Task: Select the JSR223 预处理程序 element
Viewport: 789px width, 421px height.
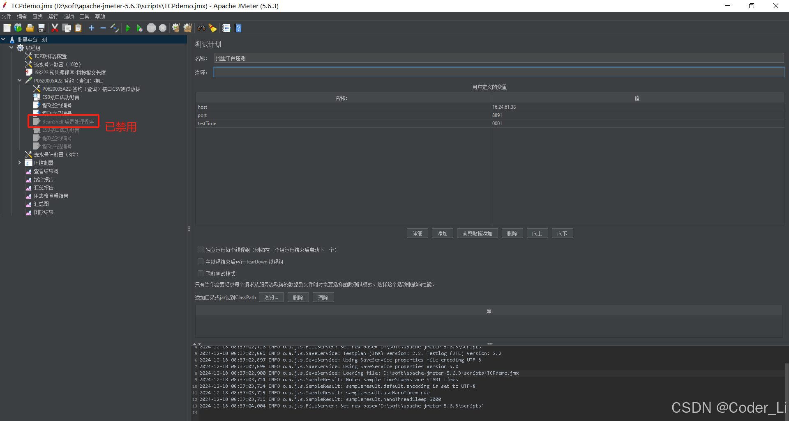Action: coord(70,73)
